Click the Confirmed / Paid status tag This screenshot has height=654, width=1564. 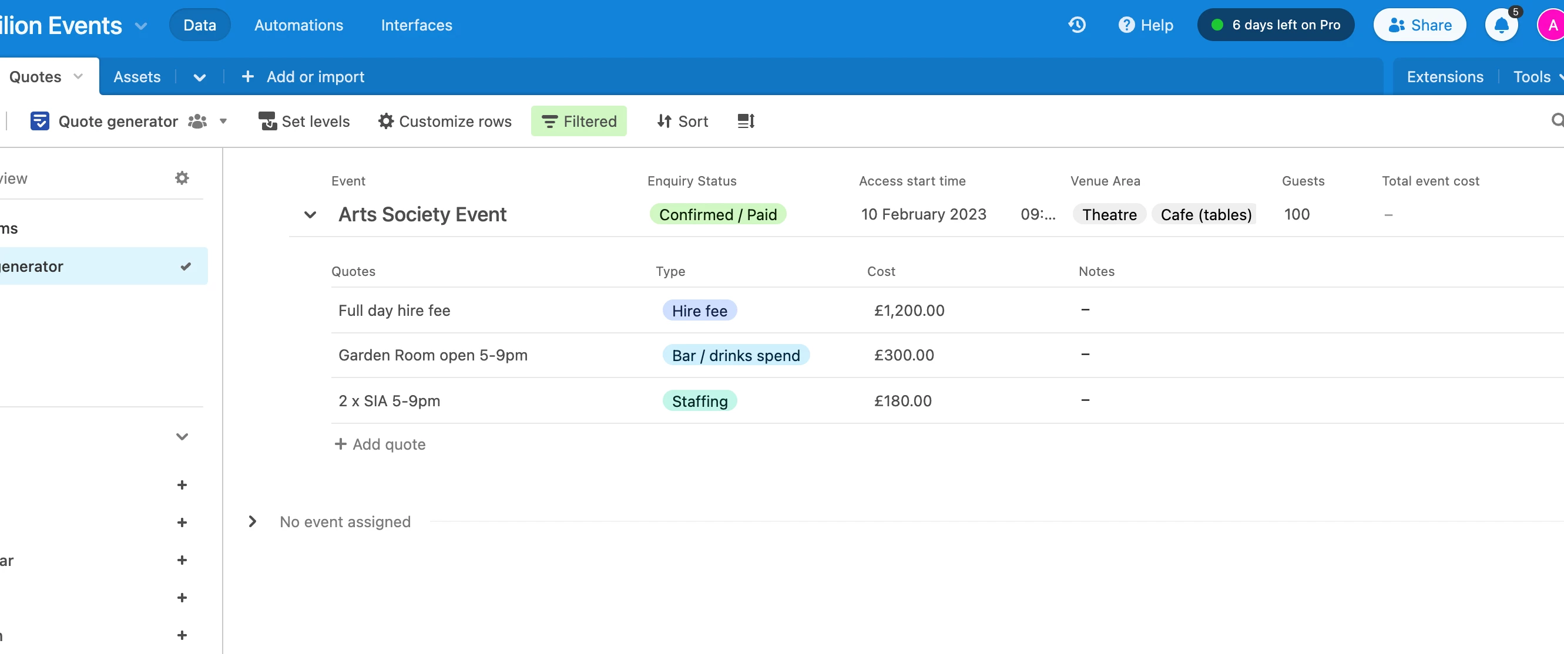tap(717, 215)
